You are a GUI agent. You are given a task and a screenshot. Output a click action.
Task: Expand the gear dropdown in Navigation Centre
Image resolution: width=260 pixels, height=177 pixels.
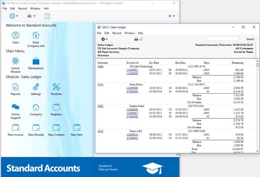point(14,16)
